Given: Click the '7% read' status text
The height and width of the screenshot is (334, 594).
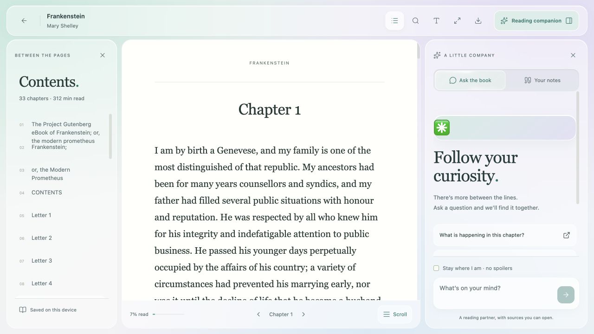Looking at the screenshot, I should [139, 315].
